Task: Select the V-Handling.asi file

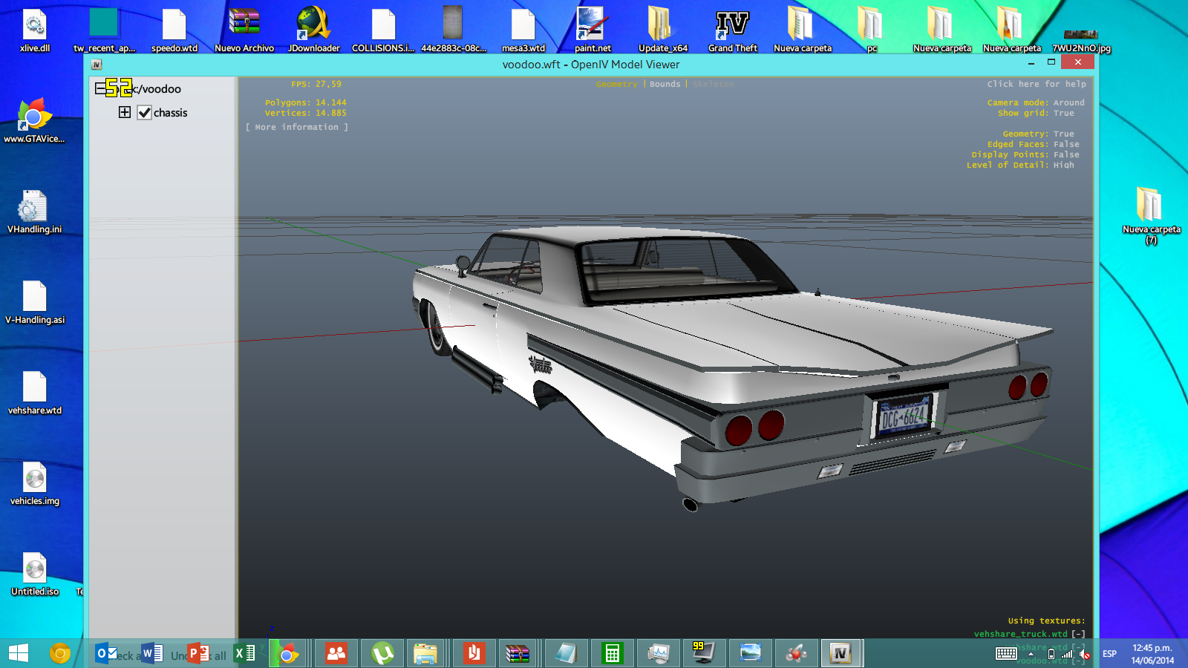Action: pos(35,303)
